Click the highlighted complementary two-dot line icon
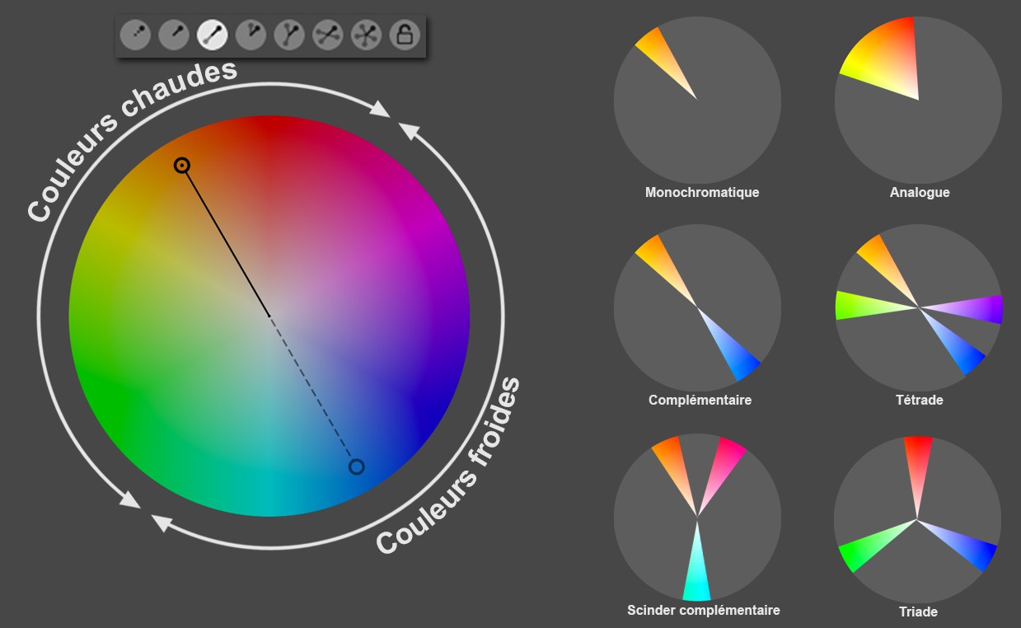This screenshot has height=628, width=1021. (x=212, y=35)
